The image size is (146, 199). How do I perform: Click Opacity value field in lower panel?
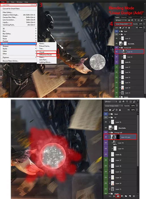pyautogui.click(x=133, y=106)
